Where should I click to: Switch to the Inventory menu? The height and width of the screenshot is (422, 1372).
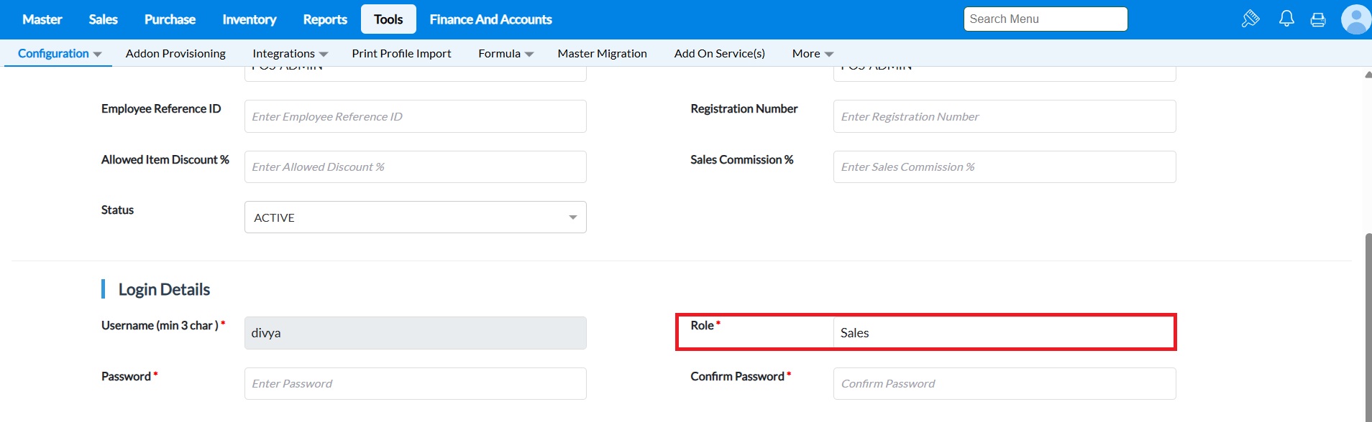(249, 19)
